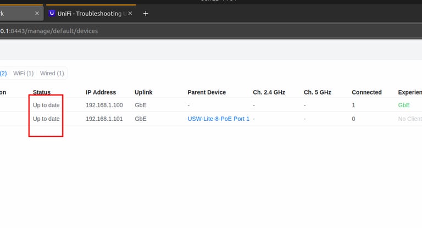
Task: Close the UniFi Troubleshooting browser tab
Action: tap(131, 13)
